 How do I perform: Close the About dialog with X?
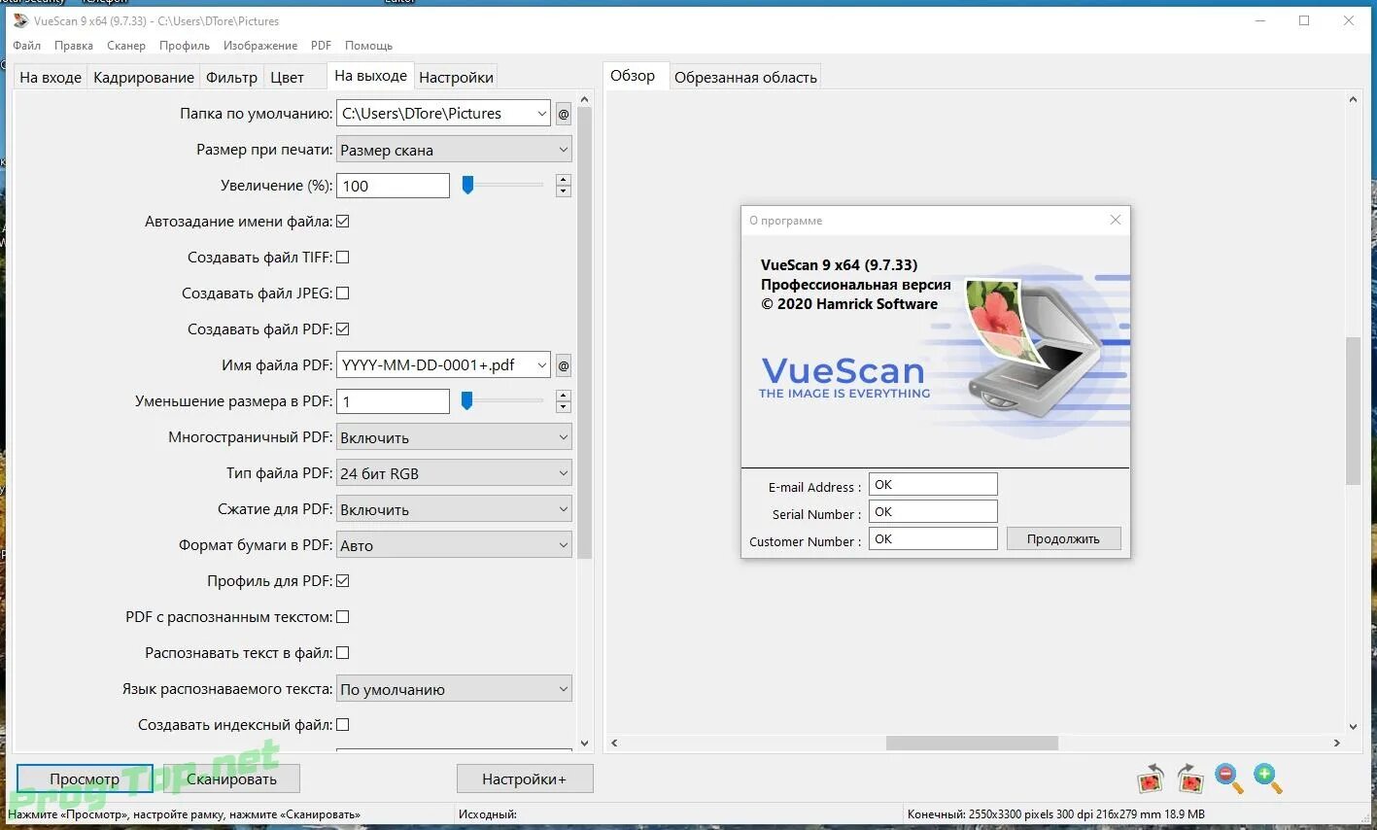[x=1116, y=221]
